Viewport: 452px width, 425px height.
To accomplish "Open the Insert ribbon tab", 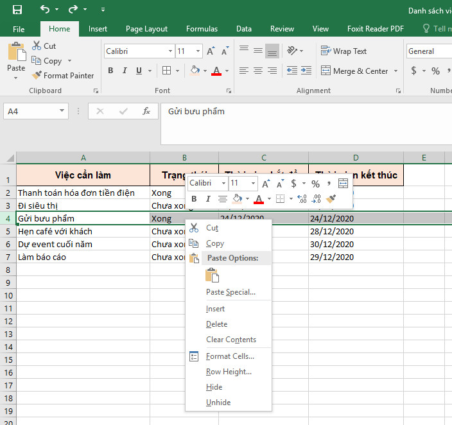I will tap(98, 29).
